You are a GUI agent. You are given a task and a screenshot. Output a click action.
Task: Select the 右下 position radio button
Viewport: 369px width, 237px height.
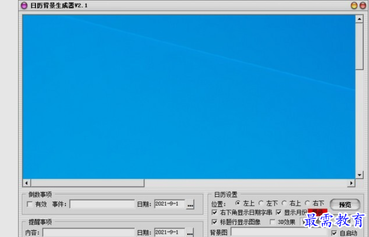[307, 203]
